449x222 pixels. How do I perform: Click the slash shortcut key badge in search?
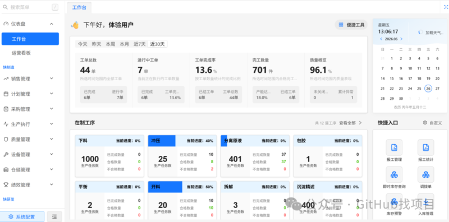(x=55, y=7)
